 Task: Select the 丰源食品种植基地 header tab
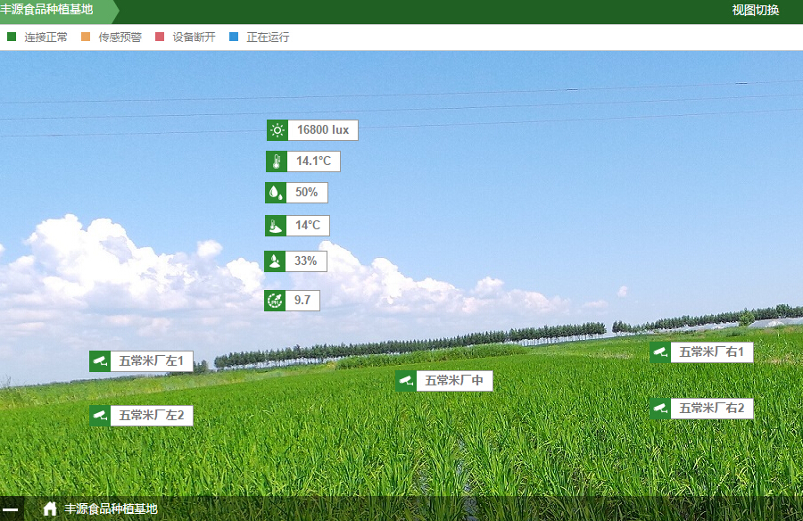tap(50, 10)
